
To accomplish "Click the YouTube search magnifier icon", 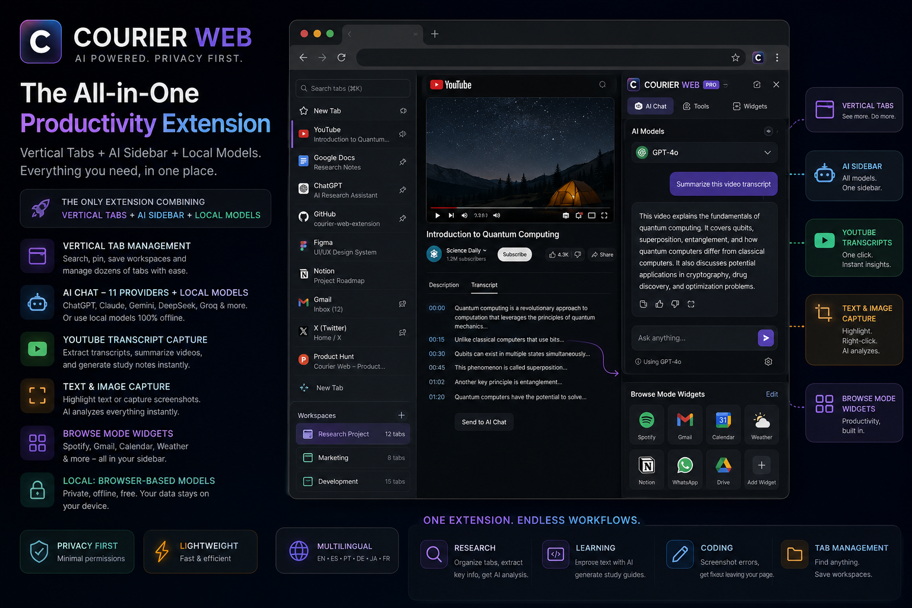I will click(603, 85).
